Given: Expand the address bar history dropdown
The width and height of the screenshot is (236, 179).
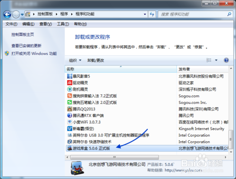Looking at the screenshot, I should [145, 14].
